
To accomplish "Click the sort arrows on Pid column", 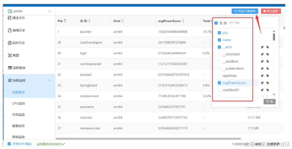I will [65, 21].
